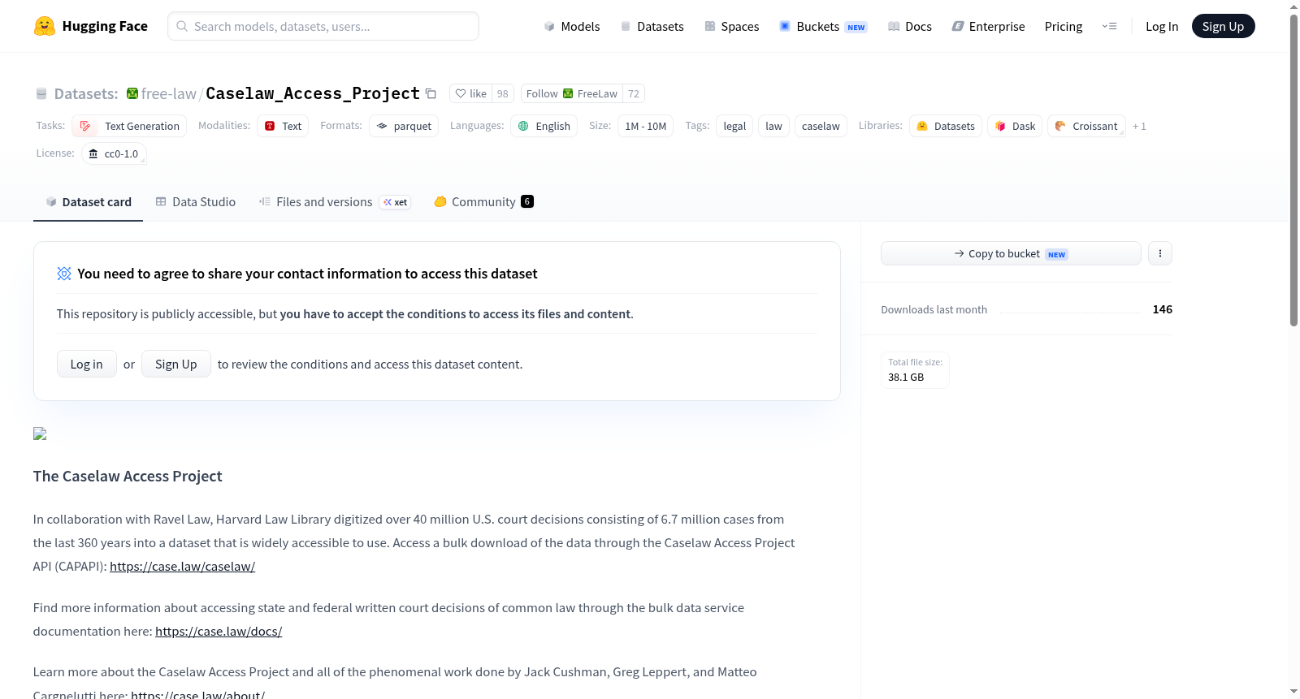Screen dimensions: 1300x699
Task: Select the Dask library tag
Action: click(x=1015, y=126)
